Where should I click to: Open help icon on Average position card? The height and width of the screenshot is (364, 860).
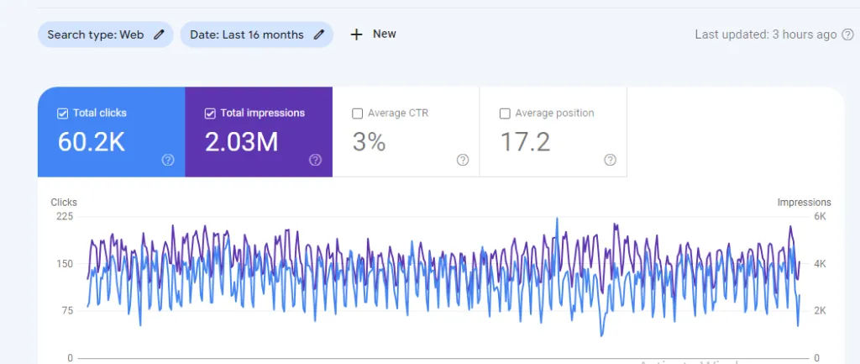coord(610,160)
